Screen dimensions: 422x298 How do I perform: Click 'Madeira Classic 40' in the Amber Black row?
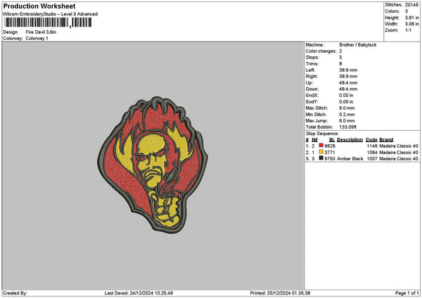click(x=399, y=159)
